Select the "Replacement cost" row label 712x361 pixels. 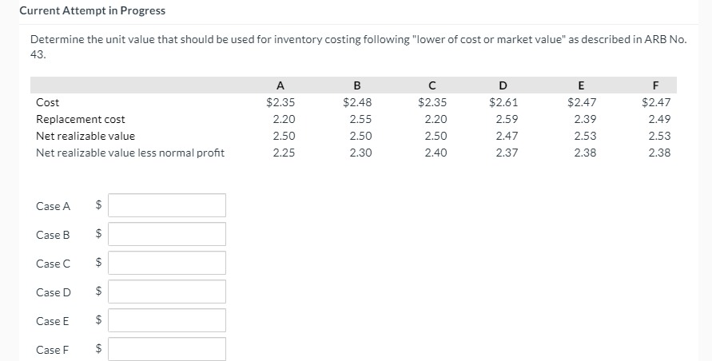pyautogui.click(x=81, y=119)
